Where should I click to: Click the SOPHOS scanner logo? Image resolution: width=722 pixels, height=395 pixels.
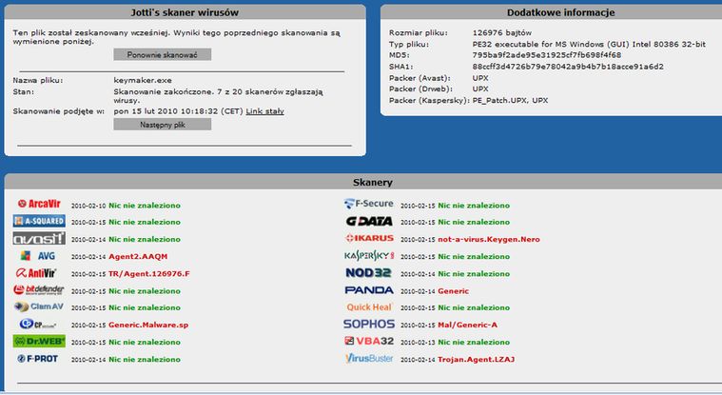(369, 325)
